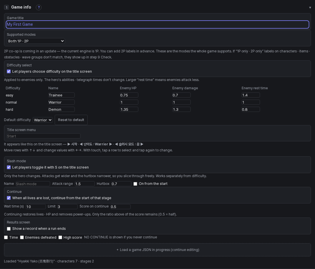This screenshot has width=315, height=269.
Task: Click the Loaded Hyakki Yako status text
Action: pos(49,261)
